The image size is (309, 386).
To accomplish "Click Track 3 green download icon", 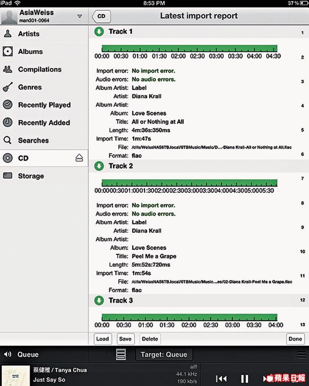I will (x=99, y=300).
